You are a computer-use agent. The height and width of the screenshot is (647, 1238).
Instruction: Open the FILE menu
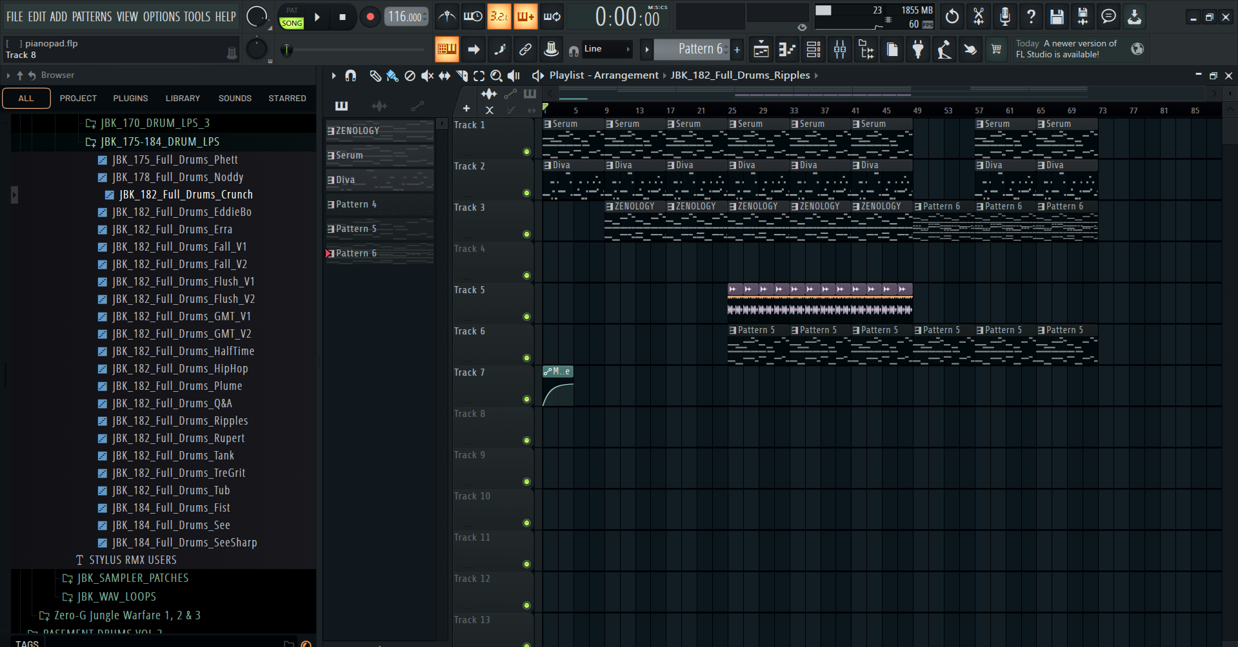point(15,17)
